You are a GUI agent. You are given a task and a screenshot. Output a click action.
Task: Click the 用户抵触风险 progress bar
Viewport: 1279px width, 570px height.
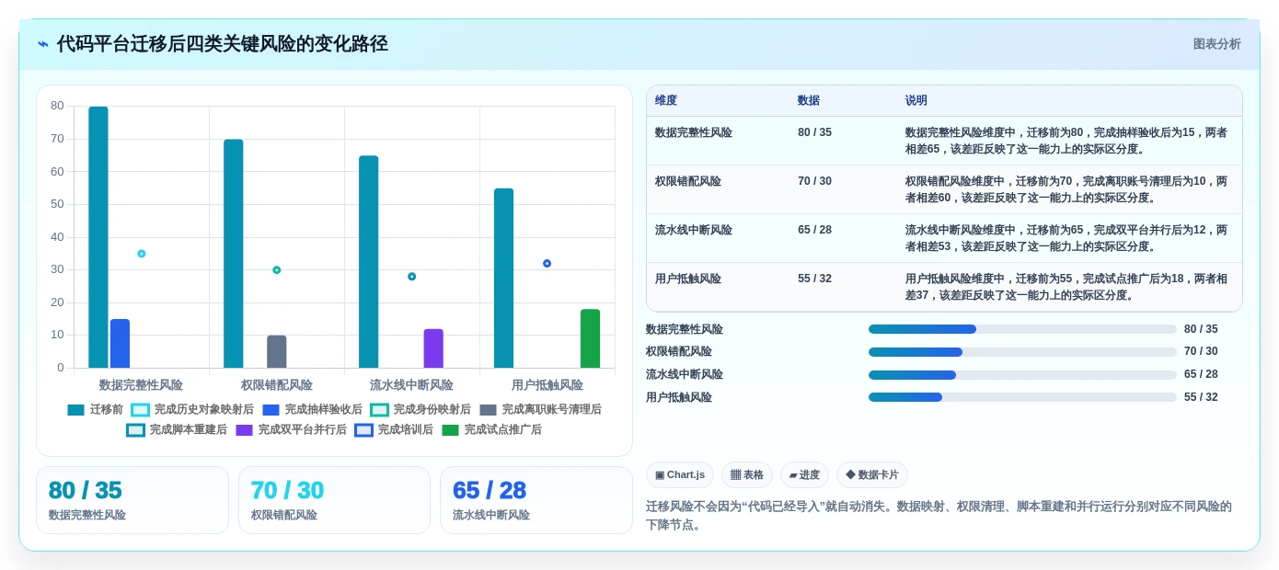pyautogui.click(x=1022, y=397)
